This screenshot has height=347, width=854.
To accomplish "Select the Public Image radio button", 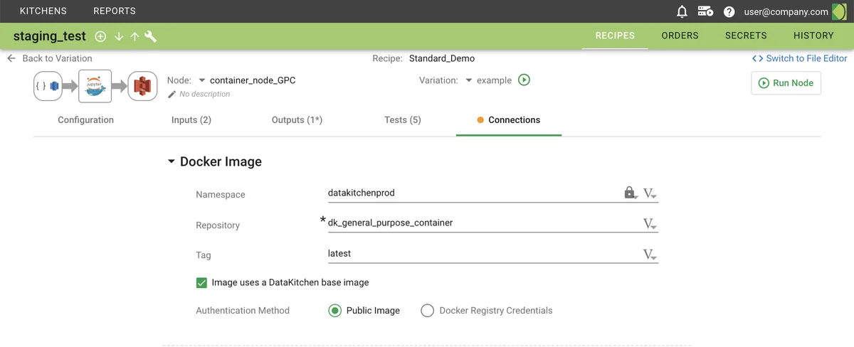I will point(335,311).
